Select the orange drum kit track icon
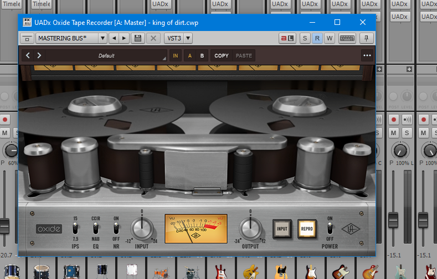This screenshot has height=279, width=437. [161, 272]
